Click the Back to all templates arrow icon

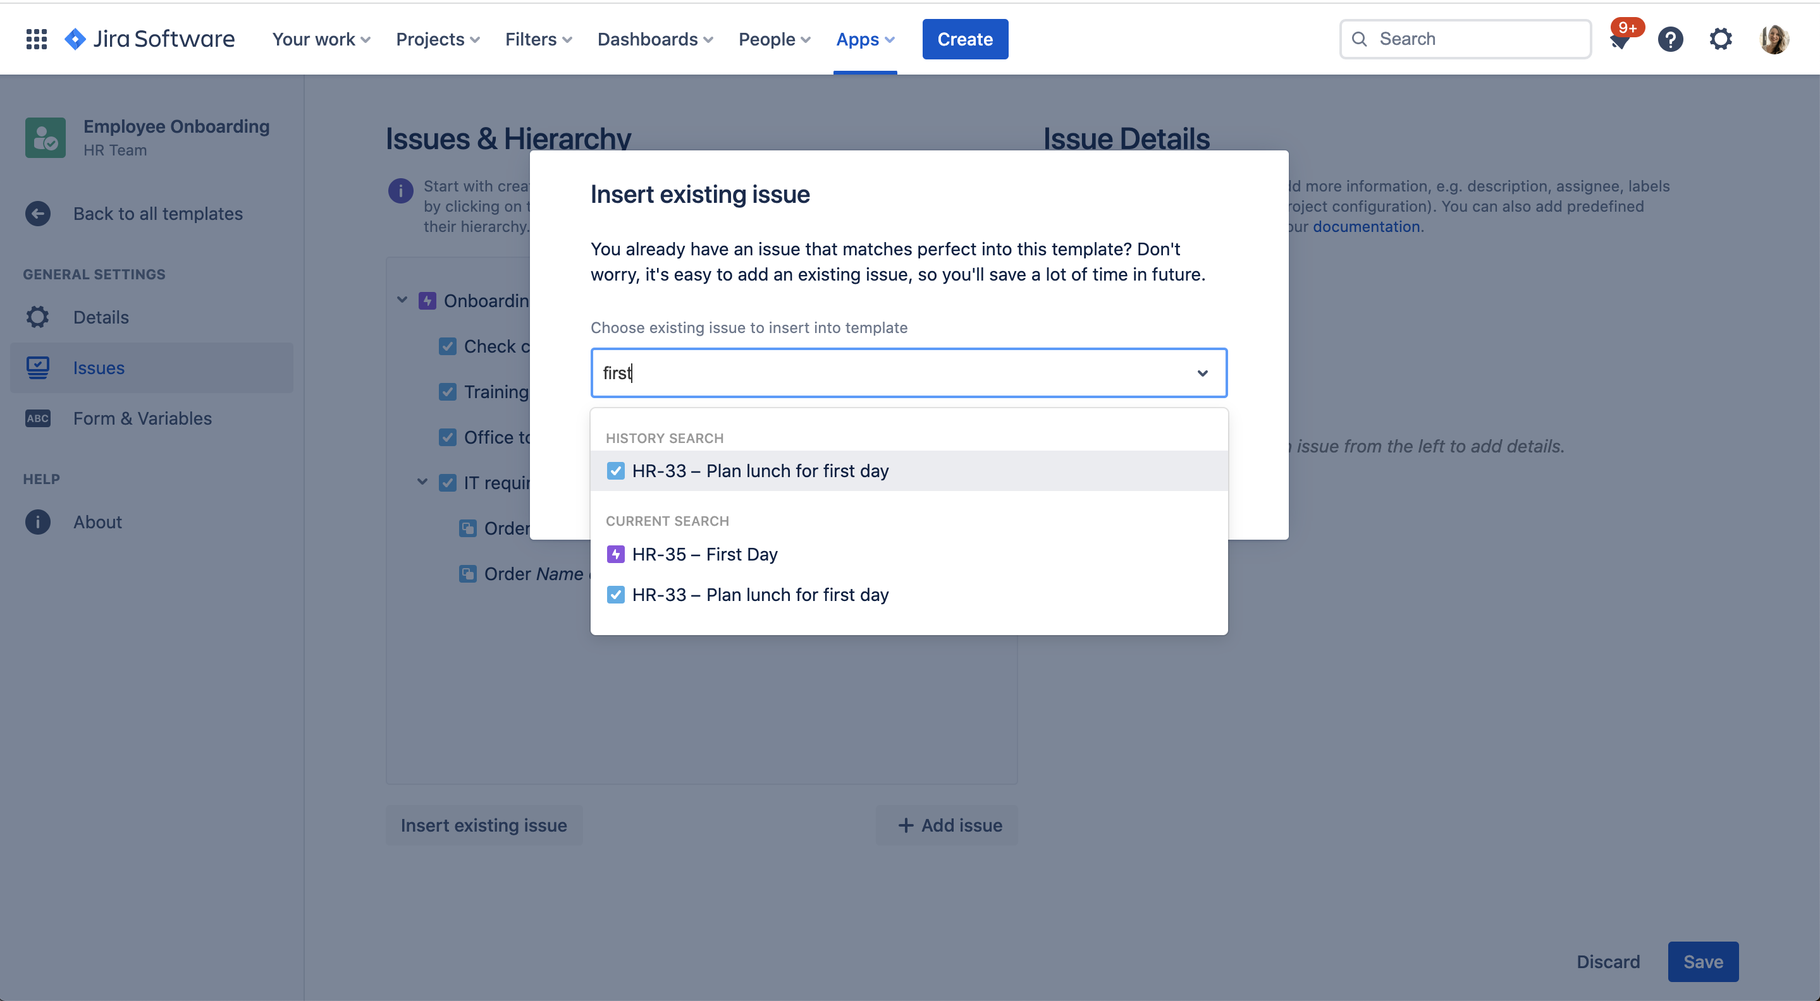coord(38,213)
